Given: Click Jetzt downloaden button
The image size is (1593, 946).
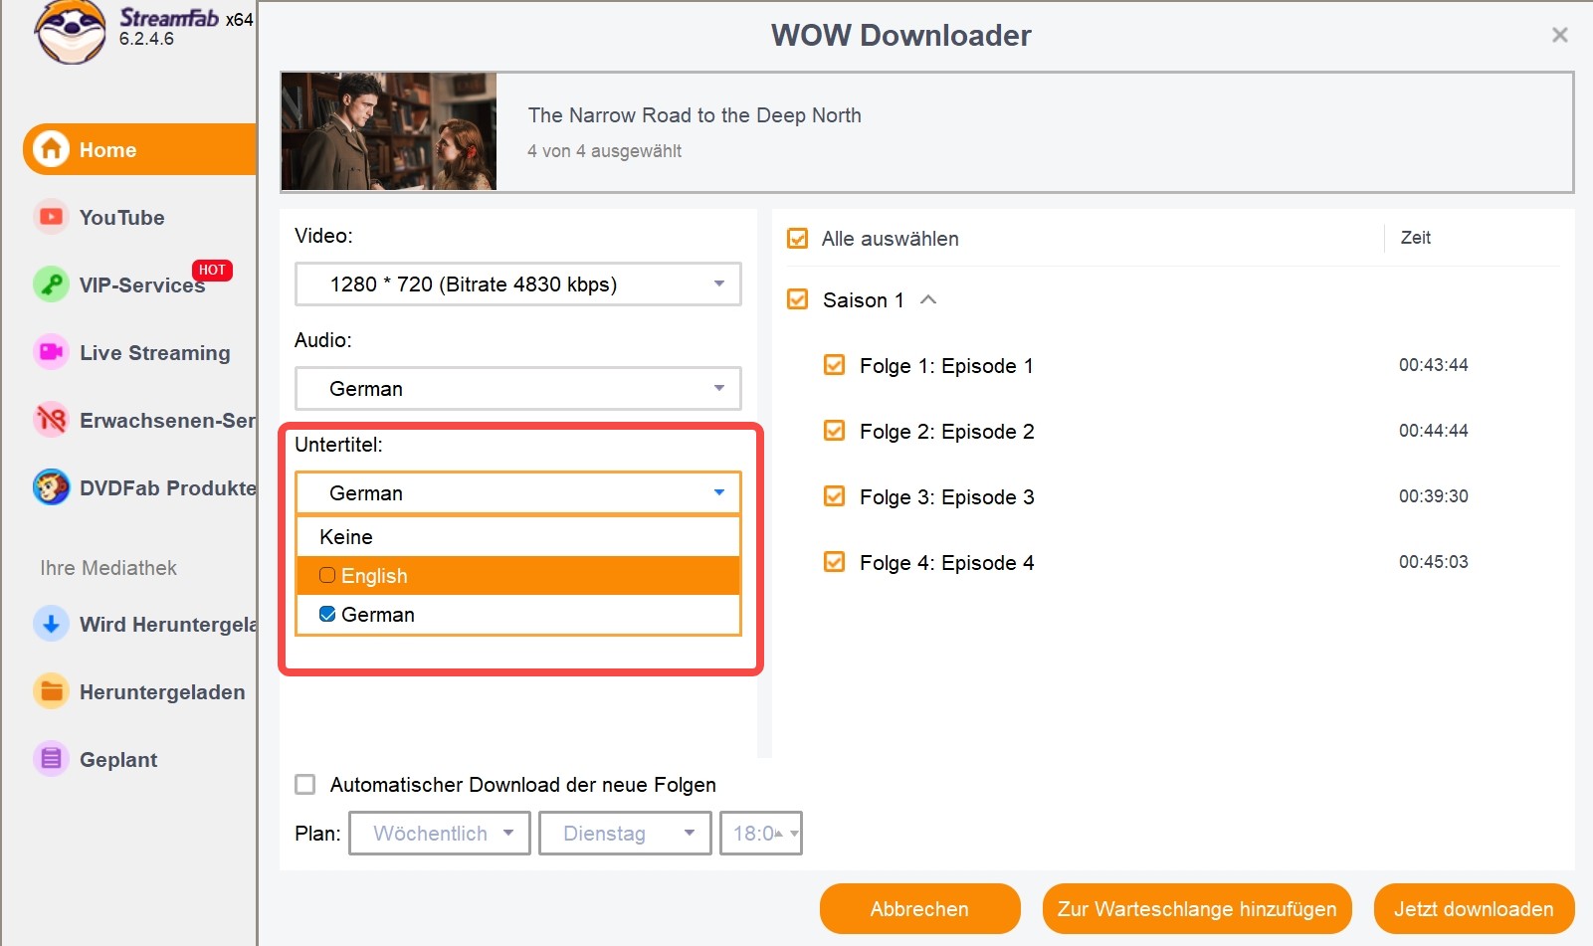Looking at the screenshot, I should pos(1474,909).
